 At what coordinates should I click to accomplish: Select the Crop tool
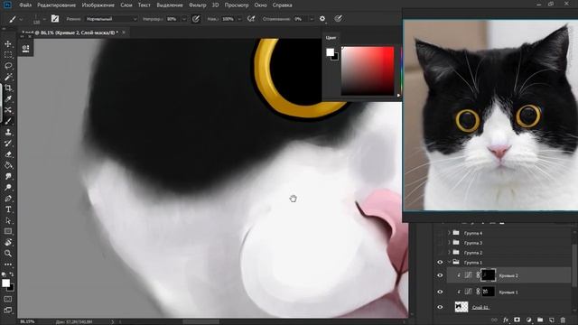(8, 88)
